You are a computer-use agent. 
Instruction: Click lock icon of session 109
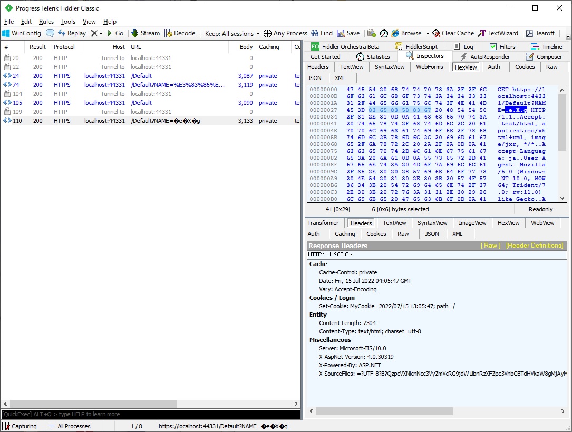click(x=7, y=112)
